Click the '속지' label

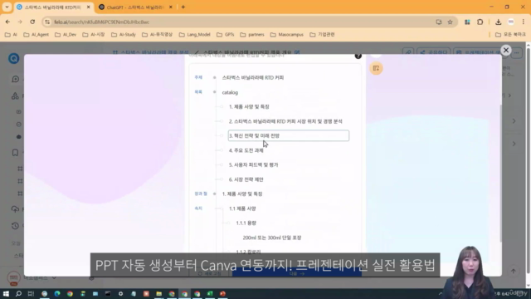point(198,208)
